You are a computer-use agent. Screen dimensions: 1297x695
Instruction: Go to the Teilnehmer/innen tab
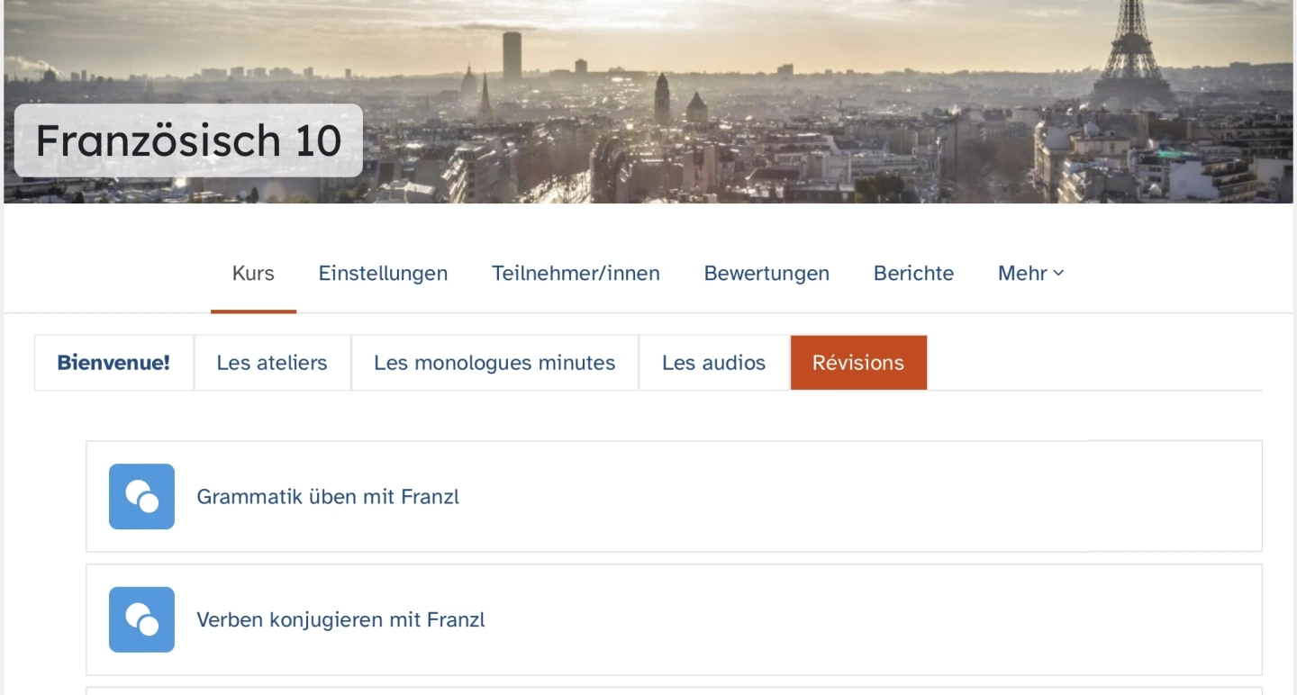(576, 274)
